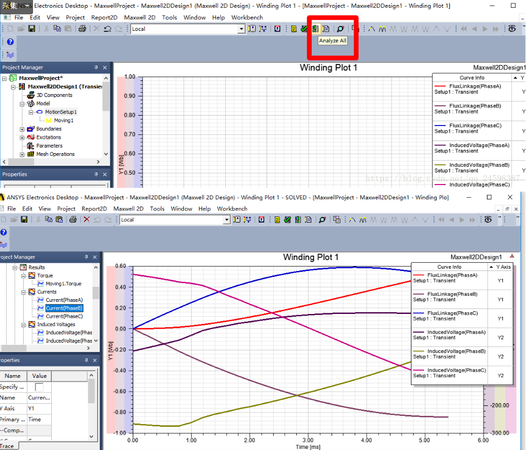Open Local dropdown in lower window toolbar

coord(227,220)
